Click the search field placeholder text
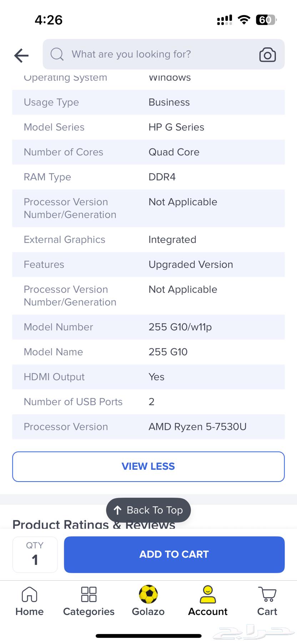This screenshot has height=644, width=297. pos(131,54)
